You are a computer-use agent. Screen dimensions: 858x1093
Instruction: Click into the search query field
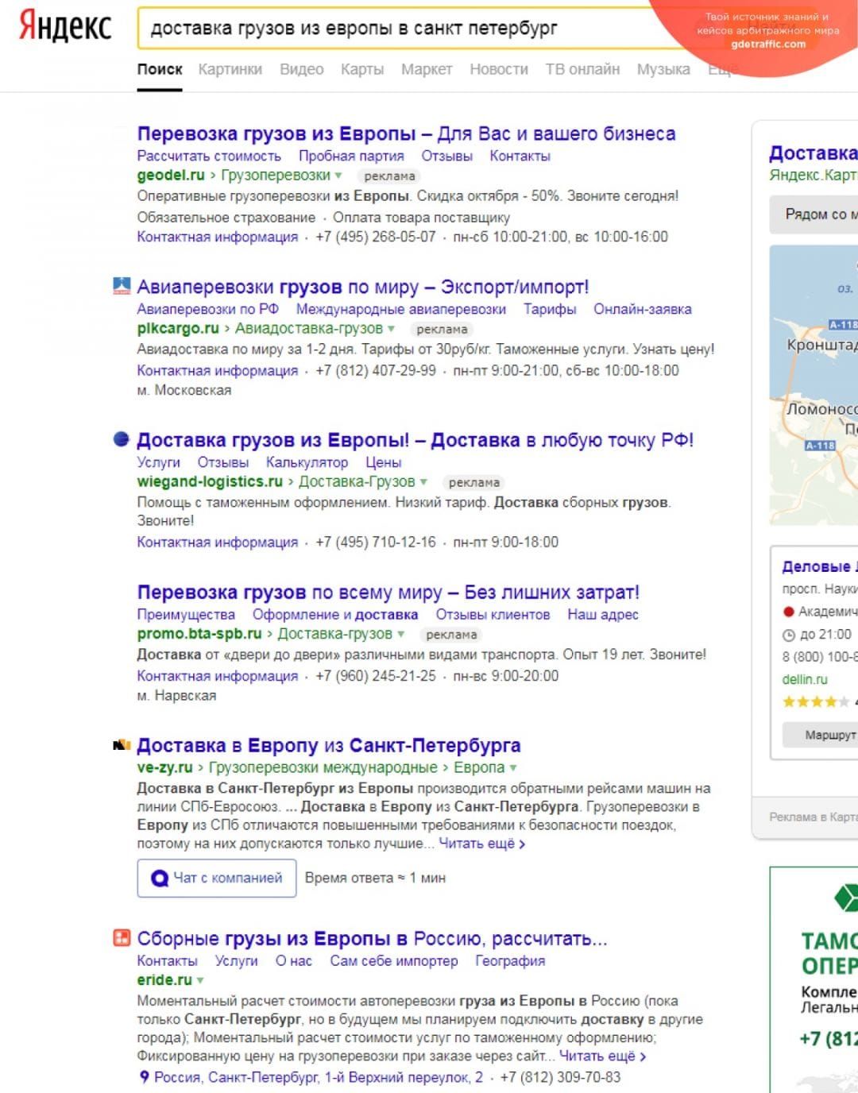click(x=397, y=29)
